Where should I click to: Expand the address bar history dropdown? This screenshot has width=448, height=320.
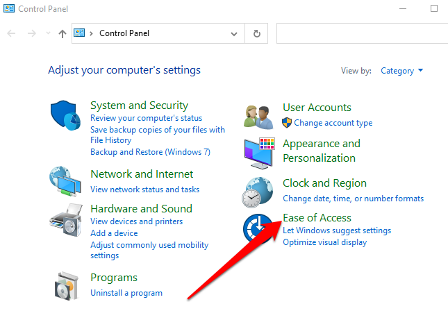click(x=234, y=33)
